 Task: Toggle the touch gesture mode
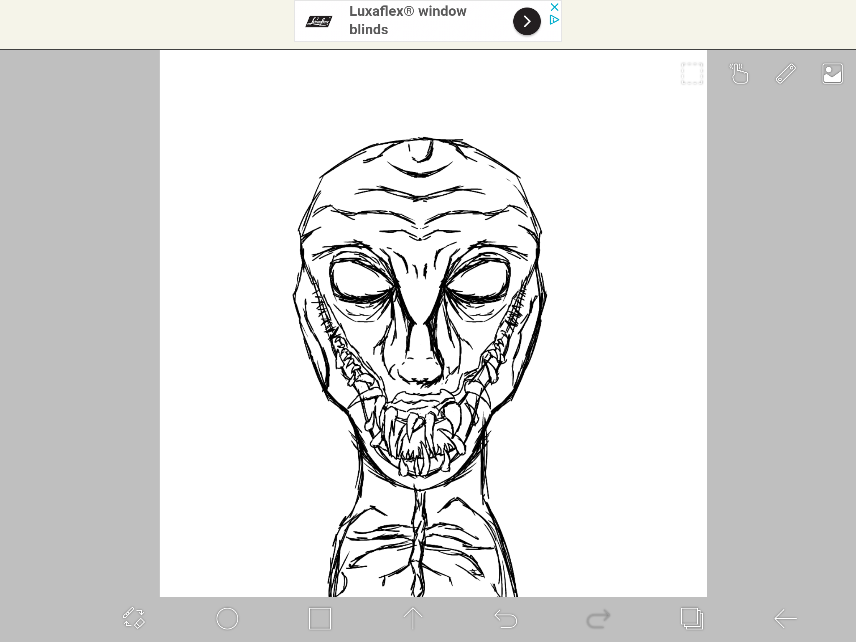[739, 74]
